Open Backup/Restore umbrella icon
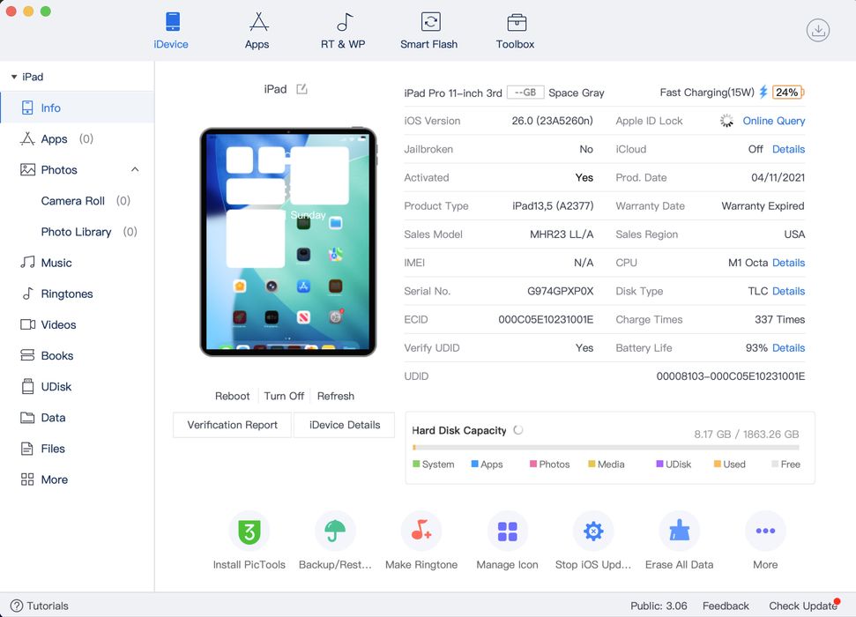856x617 pixels. point(335,531)
